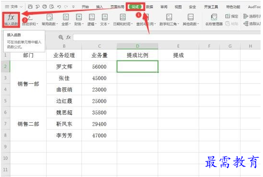Select the cell with 李芳芳
The height and width of the screenshot is (177, 263).
coord(64,135)
